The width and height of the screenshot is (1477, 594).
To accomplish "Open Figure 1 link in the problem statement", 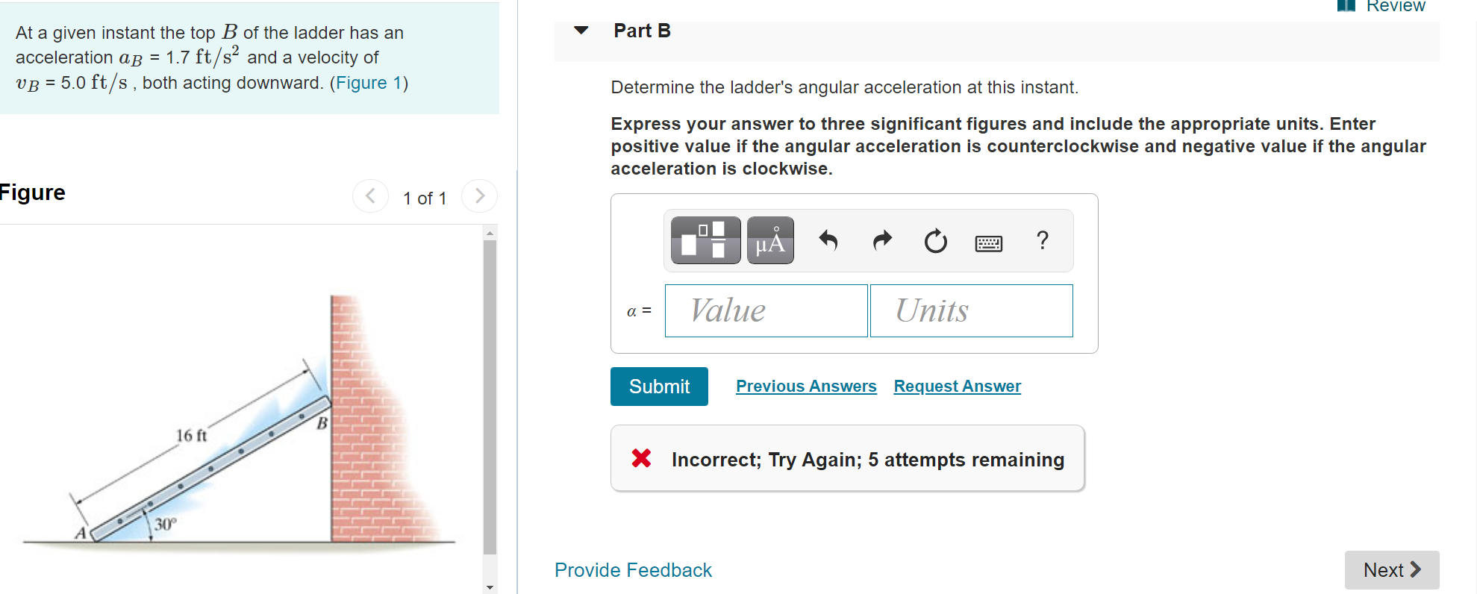I will pos(367,83).
